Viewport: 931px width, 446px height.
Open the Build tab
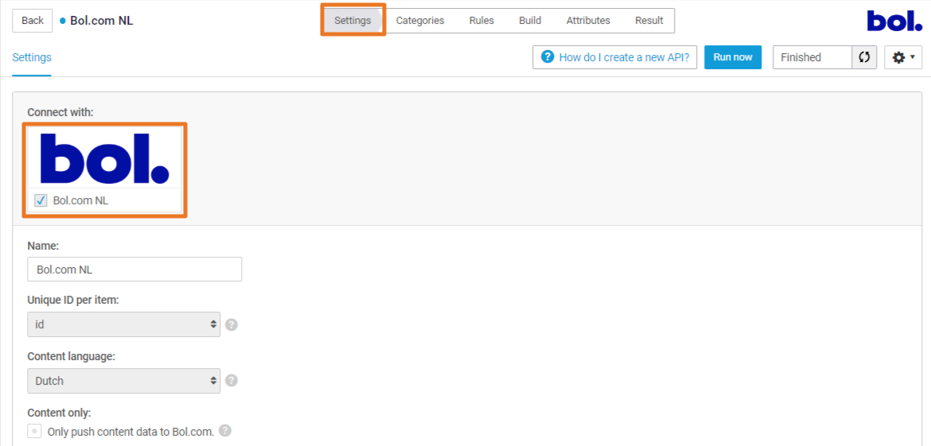tap(530, 21)
